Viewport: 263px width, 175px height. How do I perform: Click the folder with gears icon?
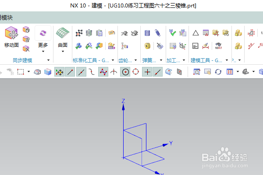click(226, 33)
